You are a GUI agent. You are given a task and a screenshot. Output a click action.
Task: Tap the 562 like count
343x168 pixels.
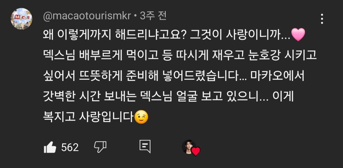(70, 147)
